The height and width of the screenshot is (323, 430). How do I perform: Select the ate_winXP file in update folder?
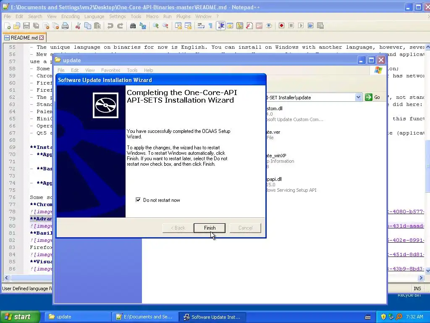tap(276, 156)
